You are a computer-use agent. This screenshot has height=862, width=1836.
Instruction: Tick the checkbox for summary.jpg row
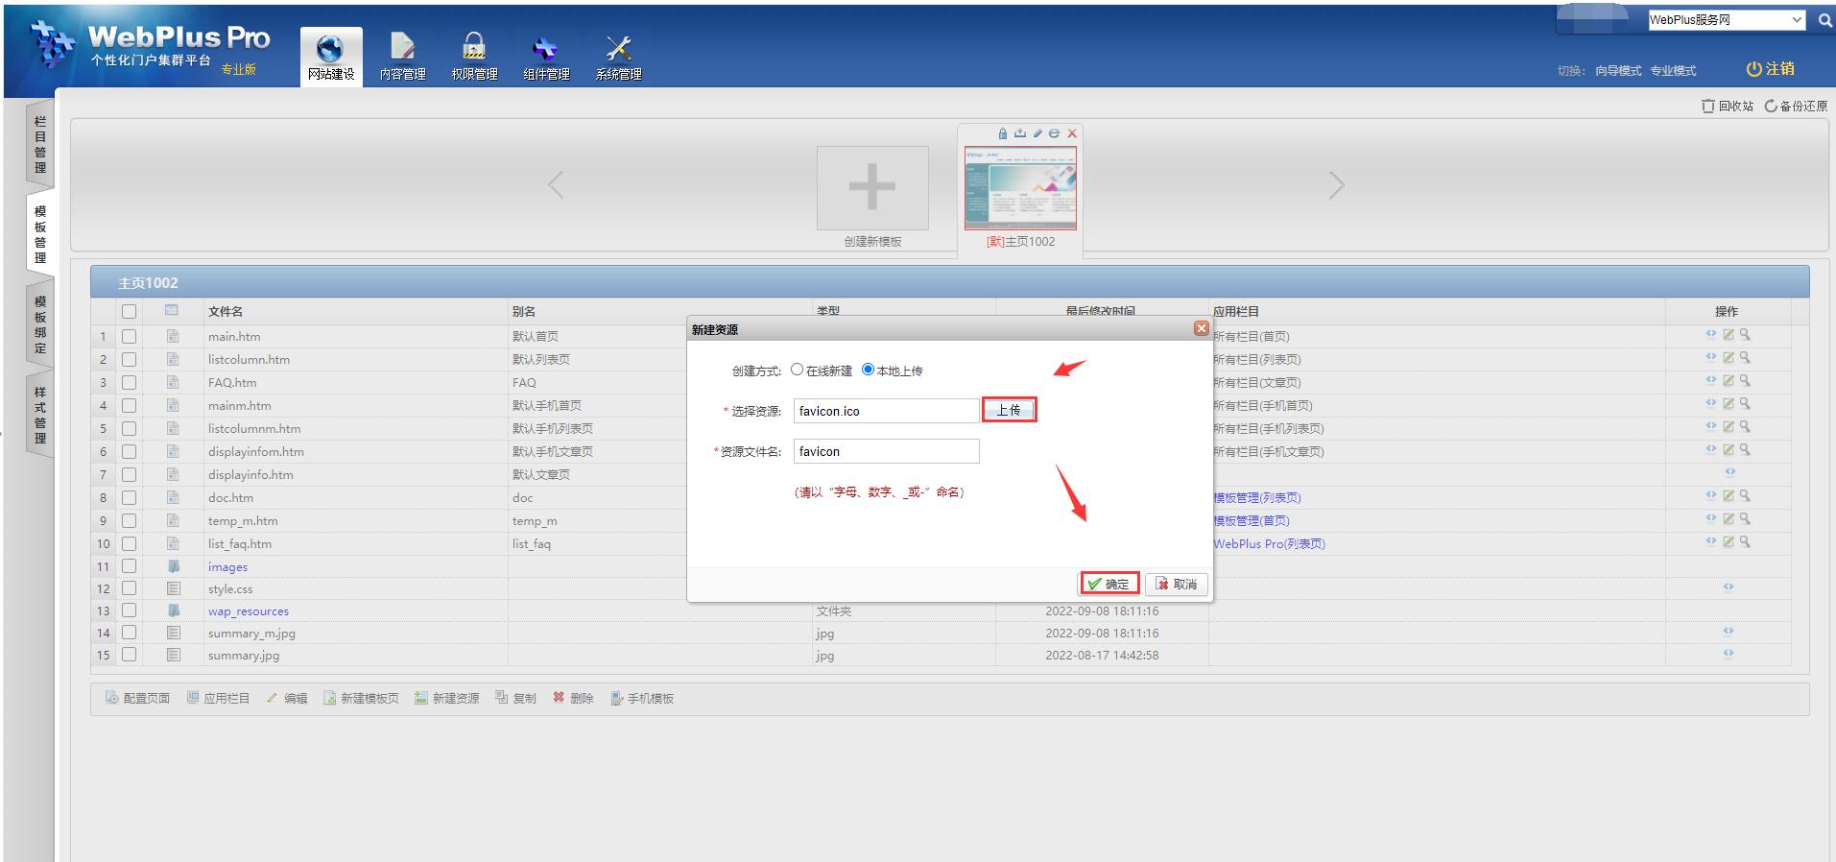pos(129,655)
